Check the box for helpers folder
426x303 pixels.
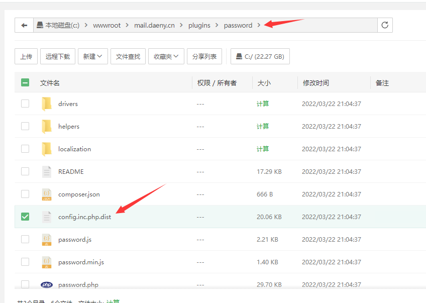(25, 126)
